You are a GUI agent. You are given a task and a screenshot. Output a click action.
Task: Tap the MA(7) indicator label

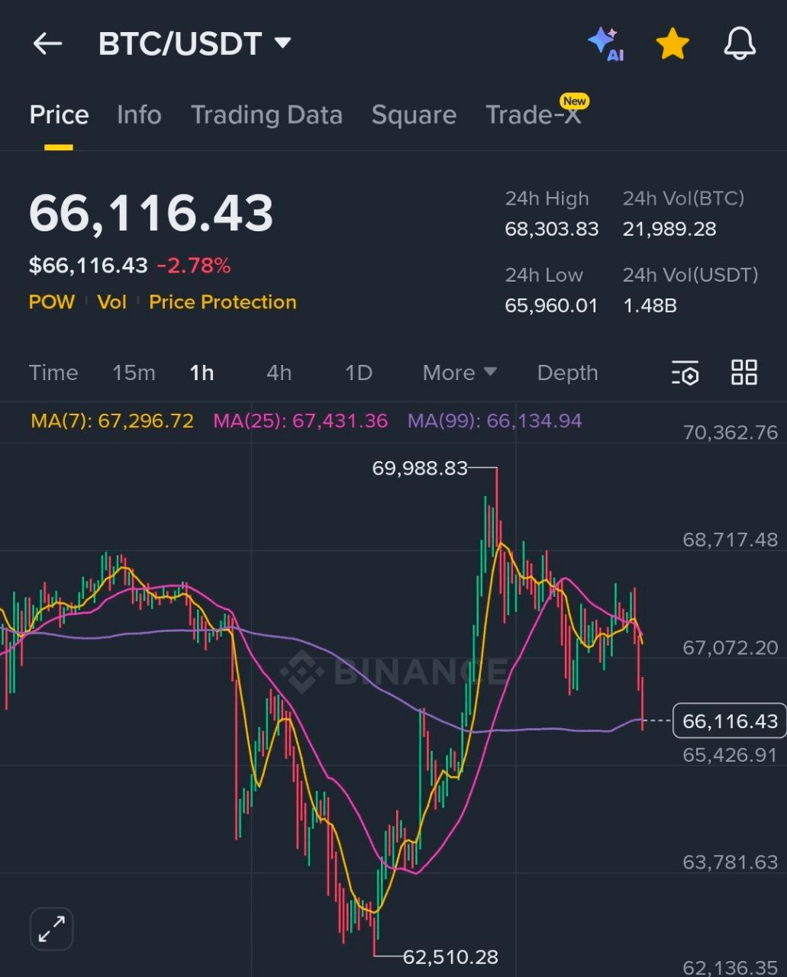112,421
